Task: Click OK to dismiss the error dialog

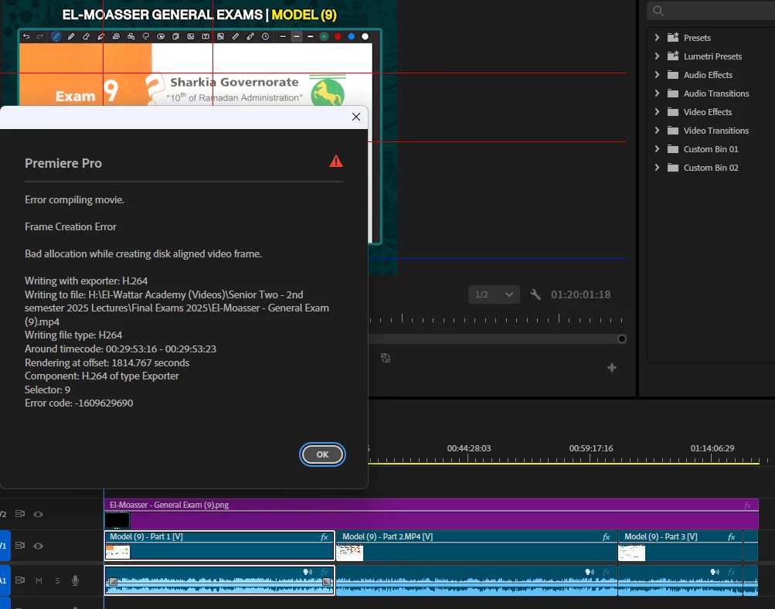Action: pyautogui.click(x=322, y=454)
